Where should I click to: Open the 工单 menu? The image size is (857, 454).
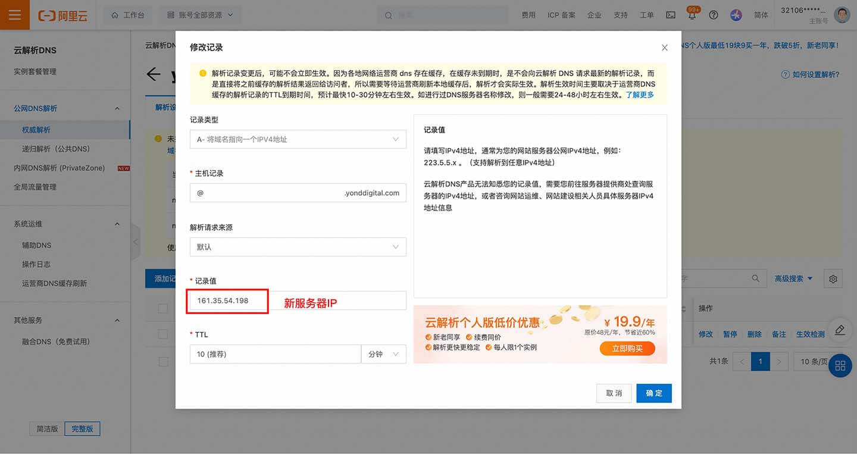point(646,15)
